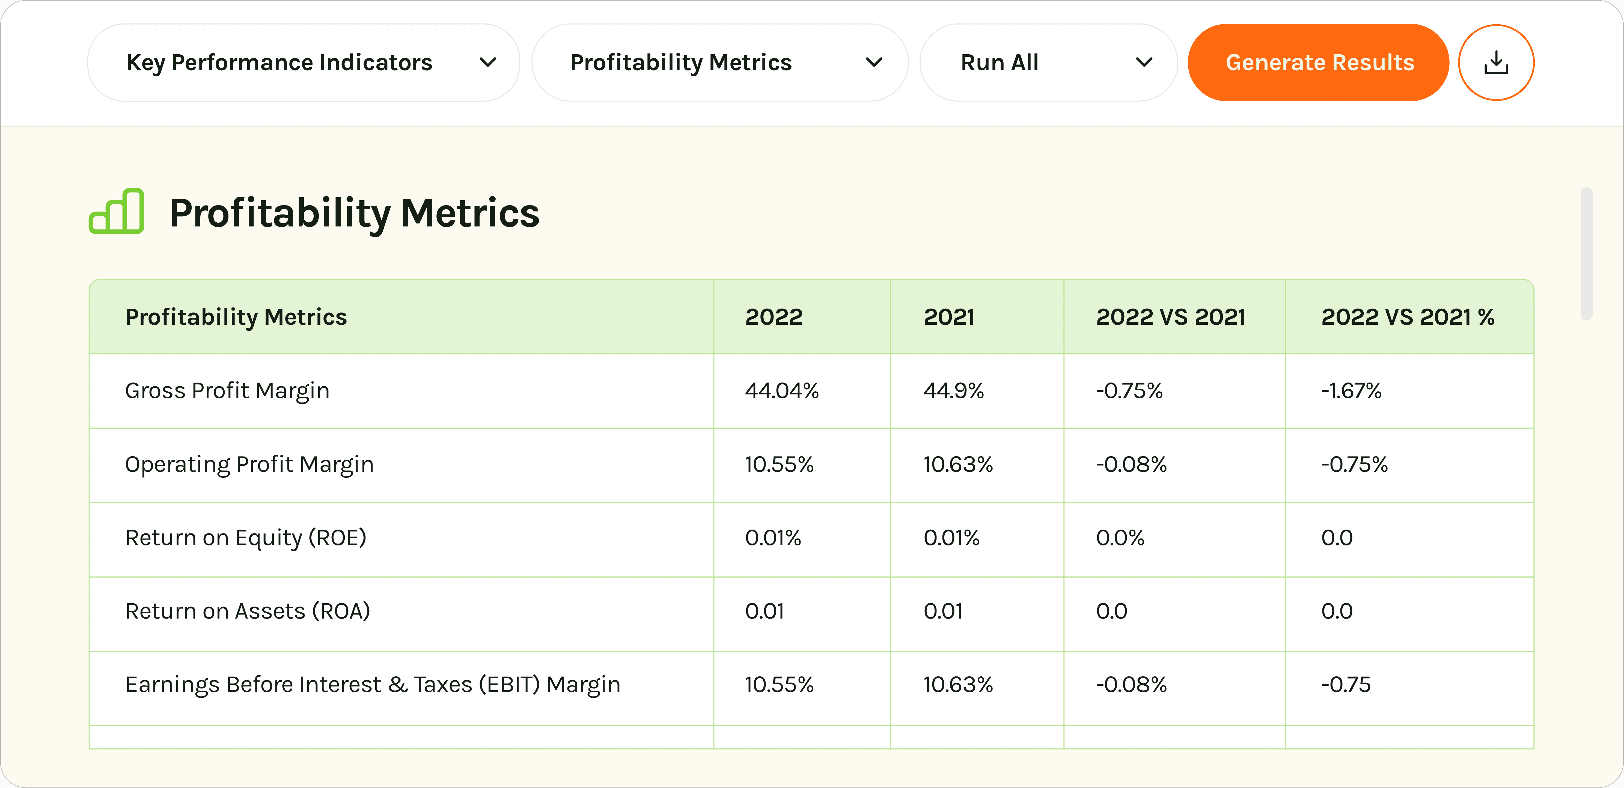Select the Gross Profit Margin row label
Viewport: 1624px width, 788px height.
point(228,391)
